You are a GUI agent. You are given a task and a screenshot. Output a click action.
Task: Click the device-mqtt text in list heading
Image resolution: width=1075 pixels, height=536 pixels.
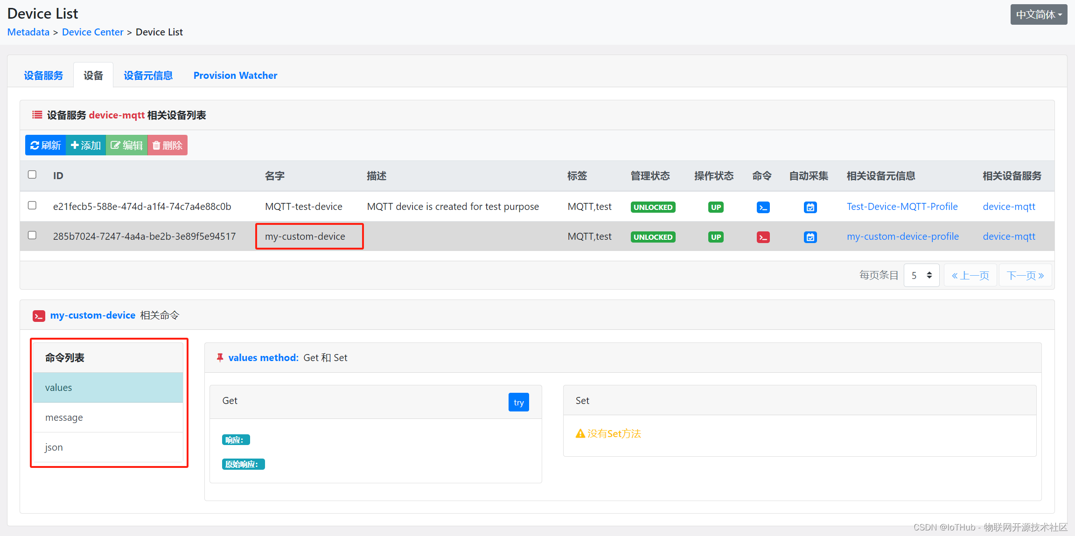(117, 115)
